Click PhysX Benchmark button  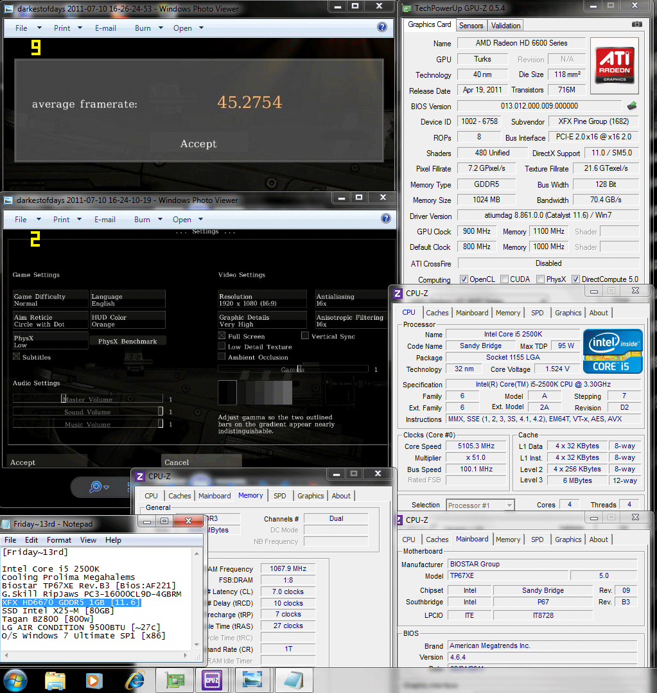click(128, 341)
